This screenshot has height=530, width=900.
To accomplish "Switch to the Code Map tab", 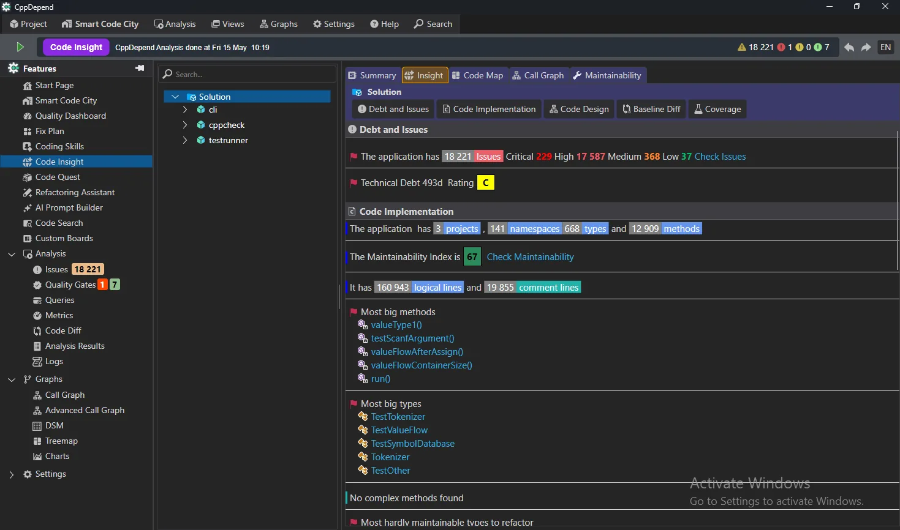I will click(478, 75).
